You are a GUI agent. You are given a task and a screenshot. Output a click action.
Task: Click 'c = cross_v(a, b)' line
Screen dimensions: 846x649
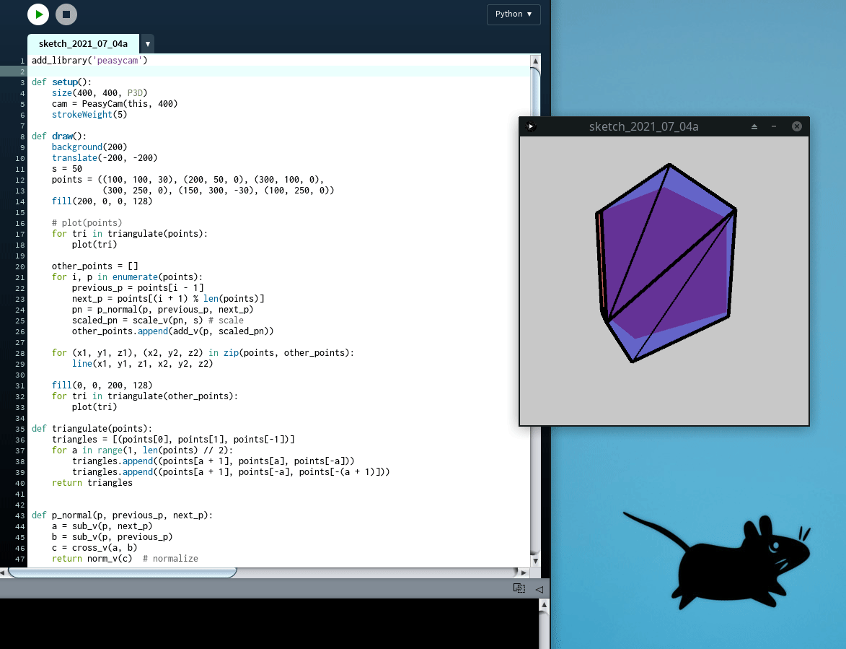[x=94, y=547]
